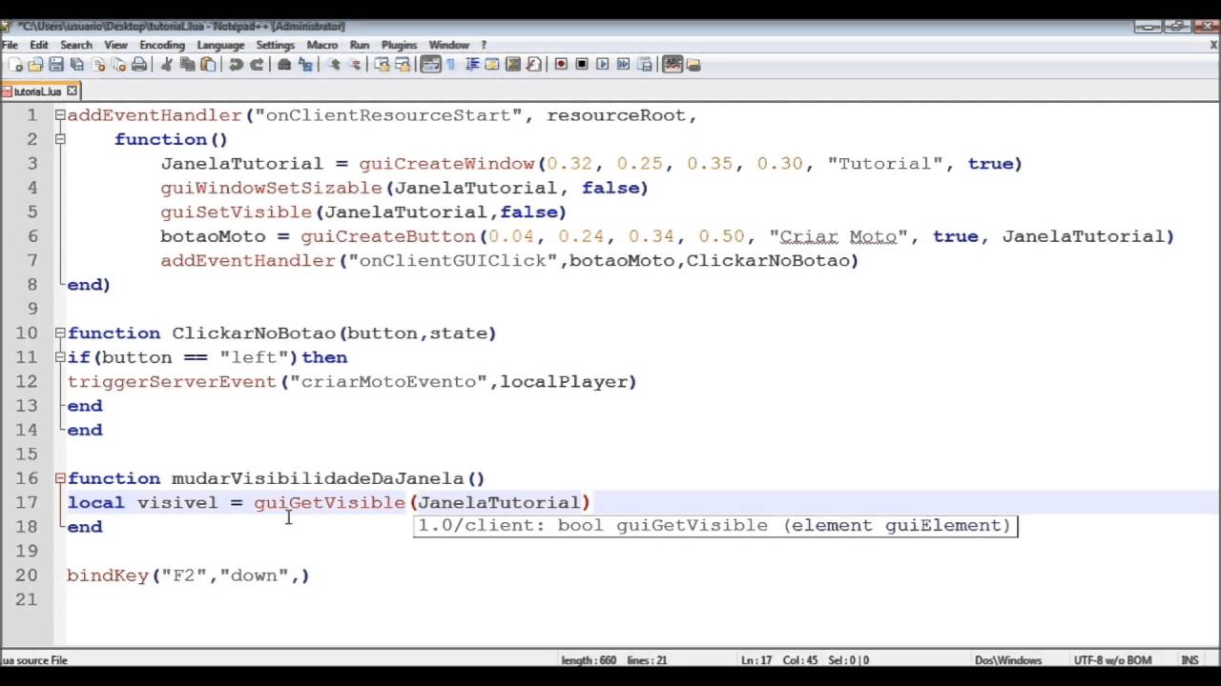Click the guiGetVisible calltip tooltip
1221x686 pixels.
715,525
